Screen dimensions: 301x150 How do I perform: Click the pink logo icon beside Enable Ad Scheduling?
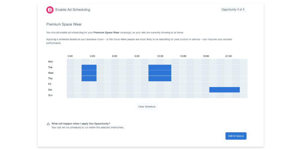[x=50, y=10]
